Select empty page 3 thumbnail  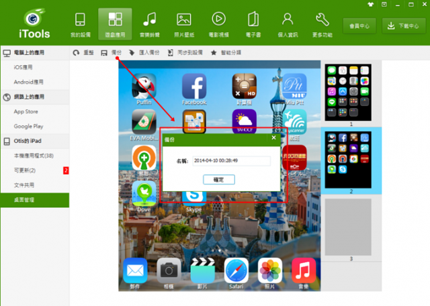(348, 227)
